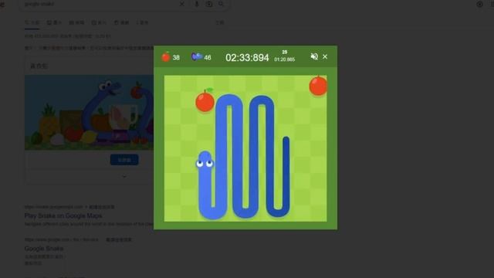Click the main timer reading 02:33:894
The height and width of the screenshot is (278, 494).
point(247,58)
